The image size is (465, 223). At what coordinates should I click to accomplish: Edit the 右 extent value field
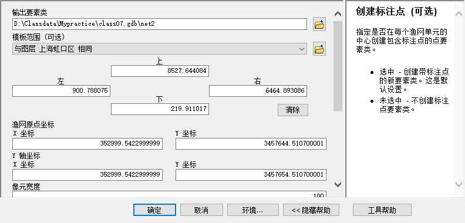point(258,91)
